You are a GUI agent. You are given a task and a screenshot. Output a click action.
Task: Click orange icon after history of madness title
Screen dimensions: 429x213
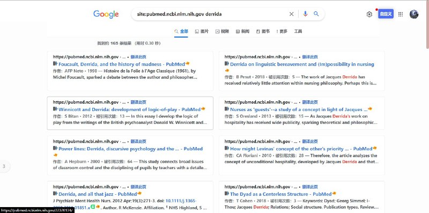tap(187, 63)
